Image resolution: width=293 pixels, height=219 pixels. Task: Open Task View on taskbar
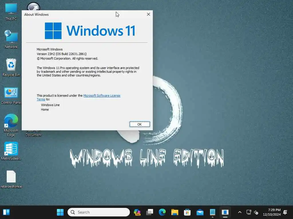click(150, 212)
